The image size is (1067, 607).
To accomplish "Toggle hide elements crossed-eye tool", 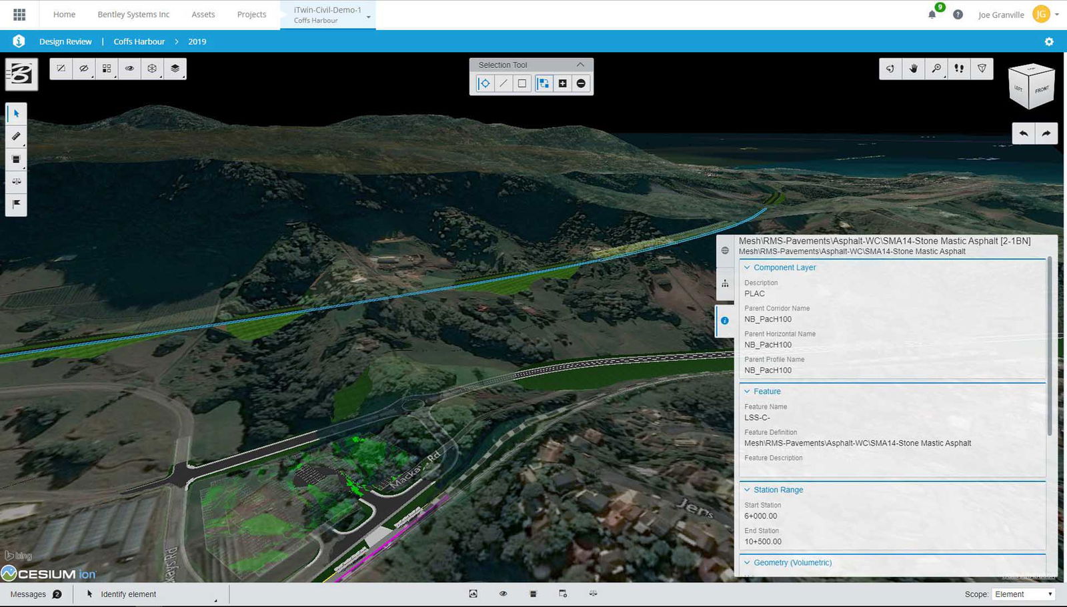I will pos(83,69).
